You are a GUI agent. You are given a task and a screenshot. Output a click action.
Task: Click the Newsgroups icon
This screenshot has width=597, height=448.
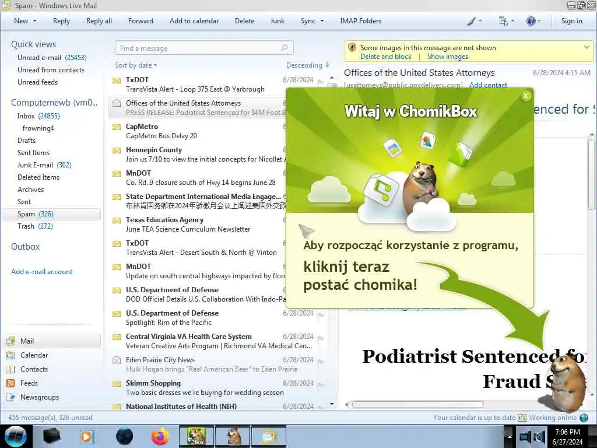(x=10, y=397)
